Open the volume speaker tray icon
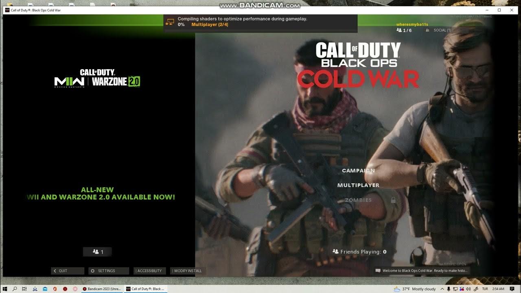The image size is (521, 293). tap(468, 289)
